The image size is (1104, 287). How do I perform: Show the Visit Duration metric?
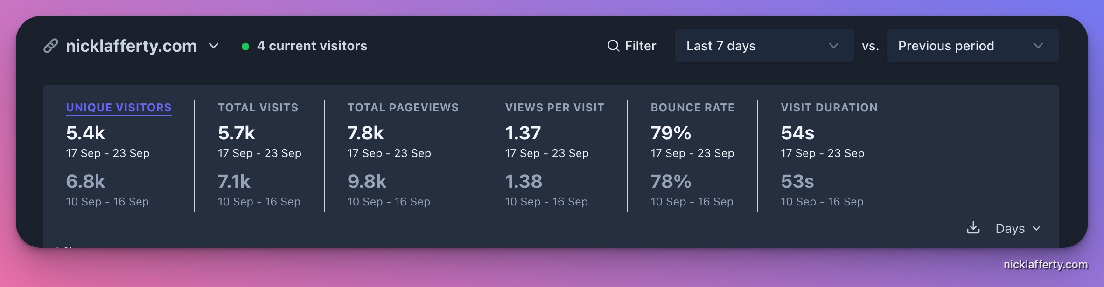(829, 108)
